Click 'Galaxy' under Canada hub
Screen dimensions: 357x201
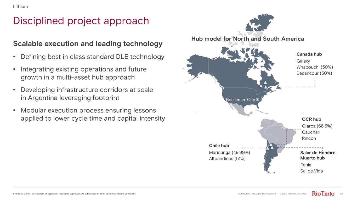pos(303,61)
